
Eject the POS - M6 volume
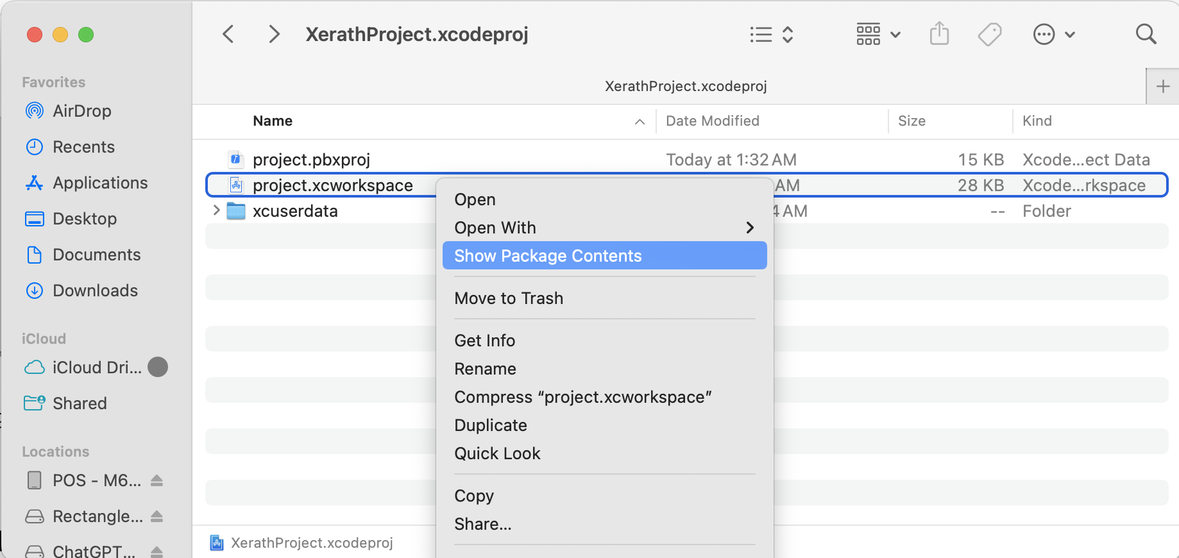pos(157,480)
